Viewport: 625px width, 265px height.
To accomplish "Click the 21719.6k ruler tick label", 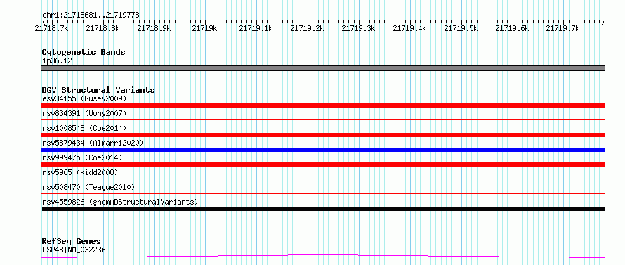I will coord(512,28).
